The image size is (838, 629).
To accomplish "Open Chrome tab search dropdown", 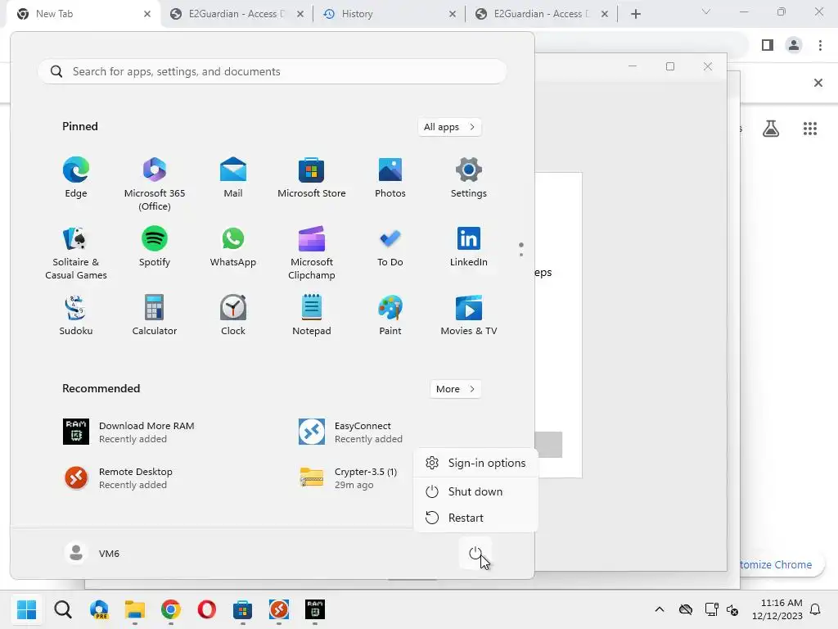I will (x=706, y=11).
